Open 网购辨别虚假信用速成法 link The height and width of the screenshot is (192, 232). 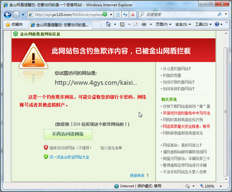click(x=183, y=133)
